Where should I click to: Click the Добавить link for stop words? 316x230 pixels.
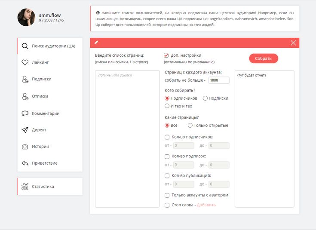point(206,205)
